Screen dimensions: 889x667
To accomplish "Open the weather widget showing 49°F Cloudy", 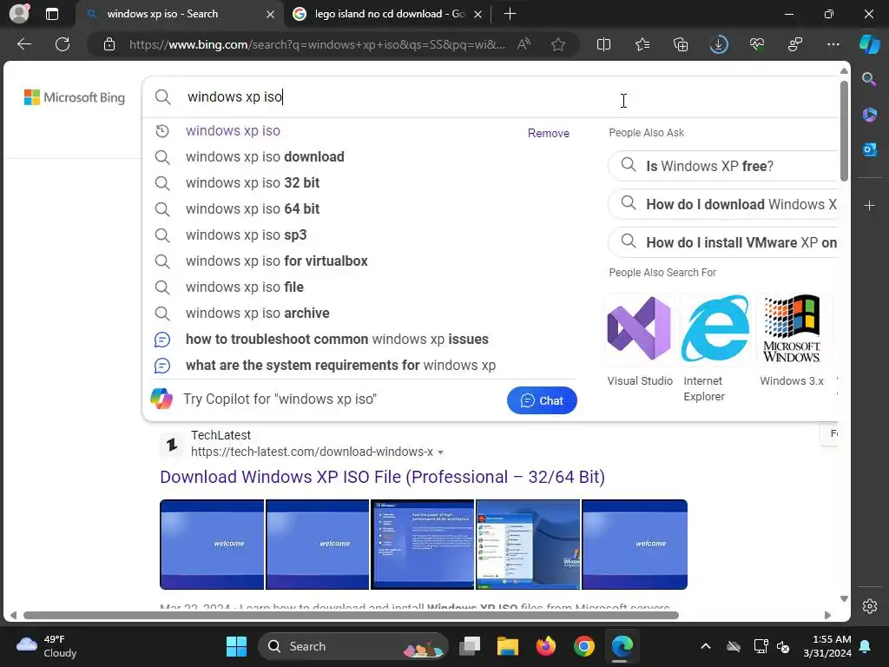I will (x=47, y=646).
